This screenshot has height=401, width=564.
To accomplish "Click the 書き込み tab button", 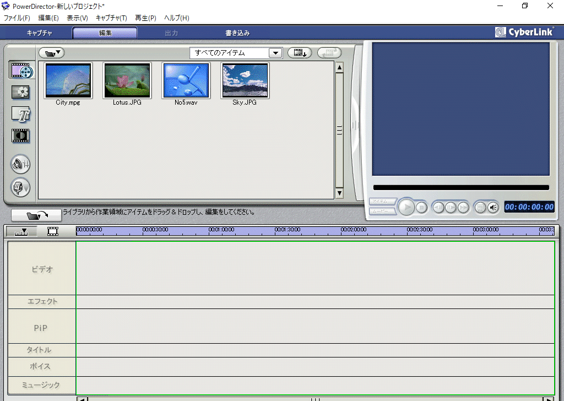I will coord(237,33).
